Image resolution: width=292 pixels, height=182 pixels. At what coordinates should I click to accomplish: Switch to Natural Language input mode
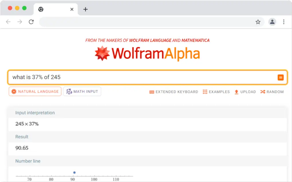click(x=35, y=92)
